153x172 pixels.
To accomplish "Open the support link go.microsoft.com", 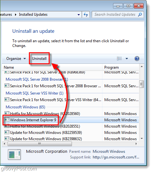I will (x=116, y=157).
